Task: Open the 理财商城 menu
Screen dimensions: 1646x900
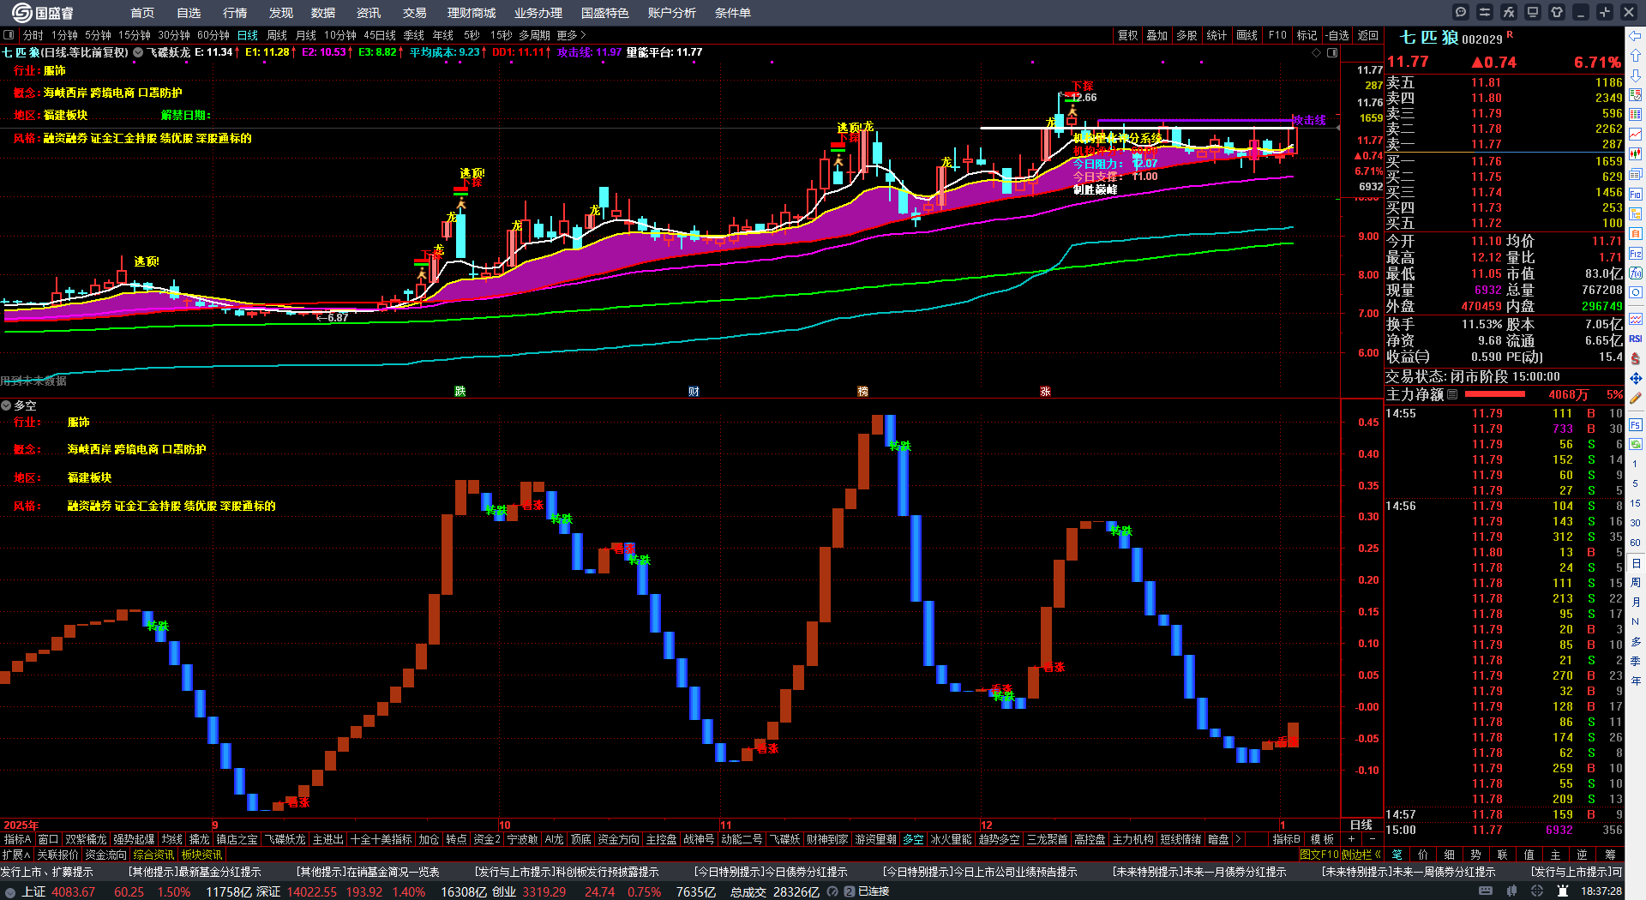Action: tap(472, 13)
